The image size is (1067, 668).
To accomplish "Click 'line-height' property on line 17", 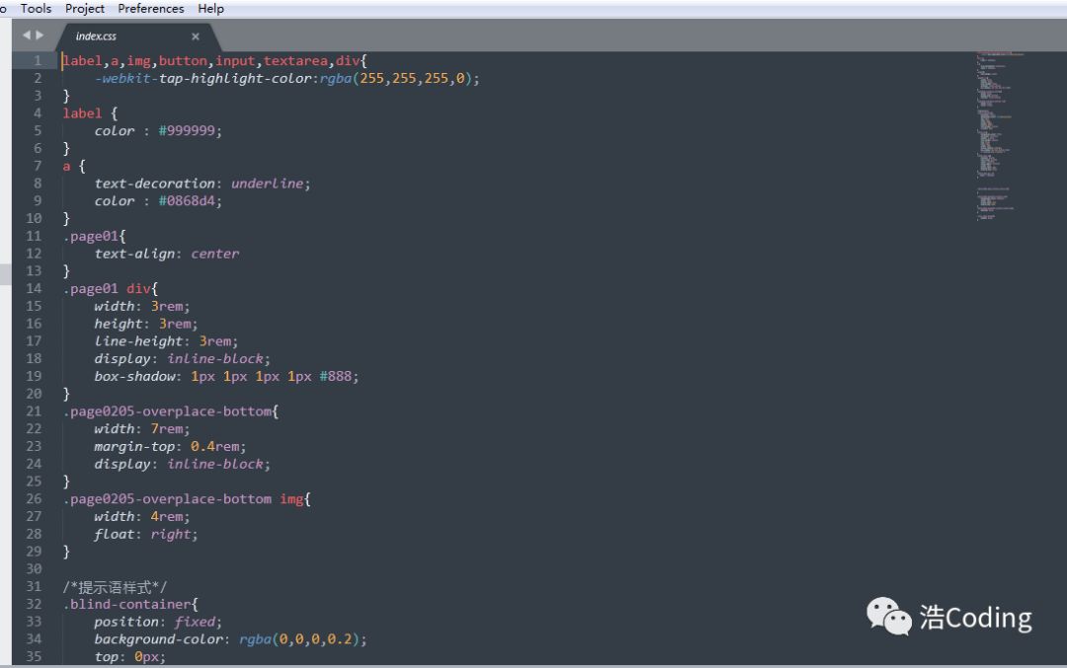I will [x=139, y=341].
